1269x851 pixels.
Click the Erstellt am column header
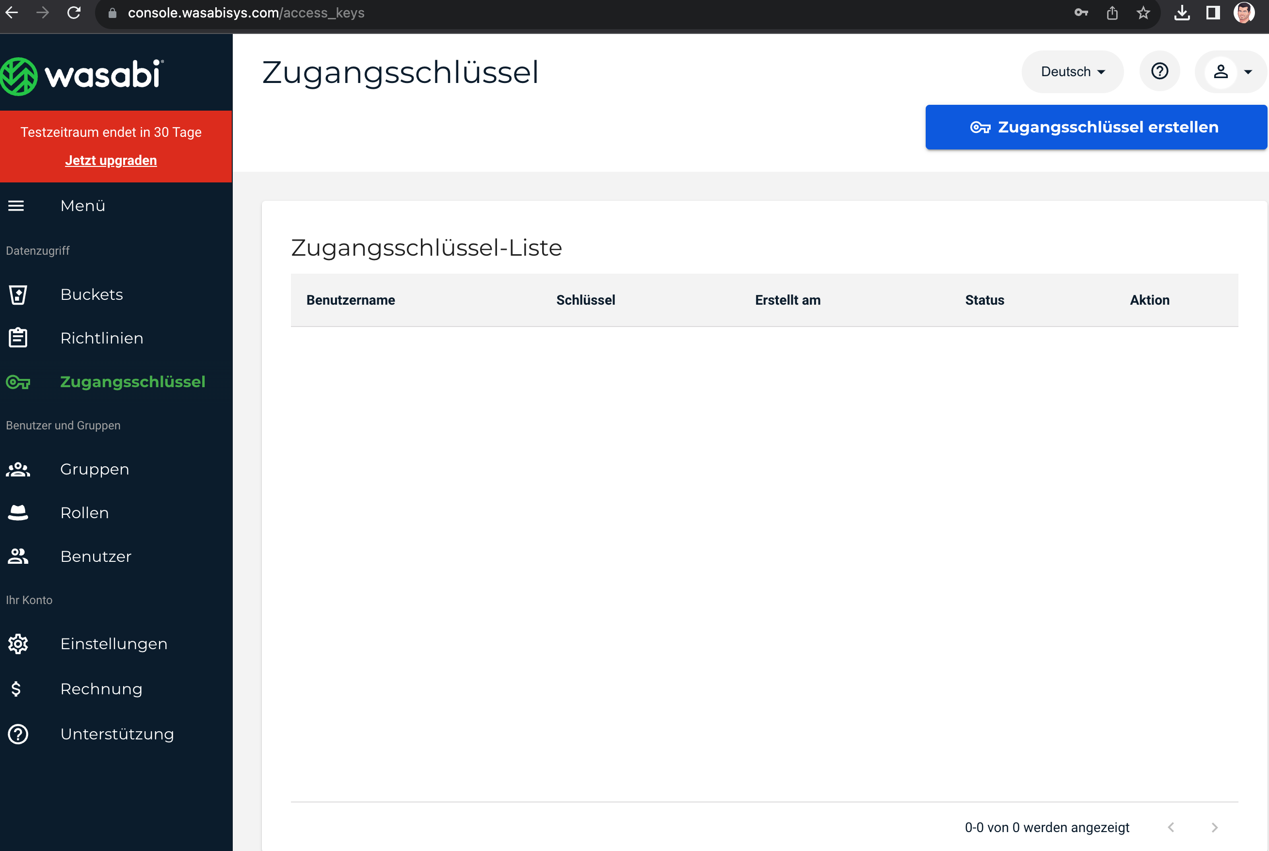[x=787, y=300]
